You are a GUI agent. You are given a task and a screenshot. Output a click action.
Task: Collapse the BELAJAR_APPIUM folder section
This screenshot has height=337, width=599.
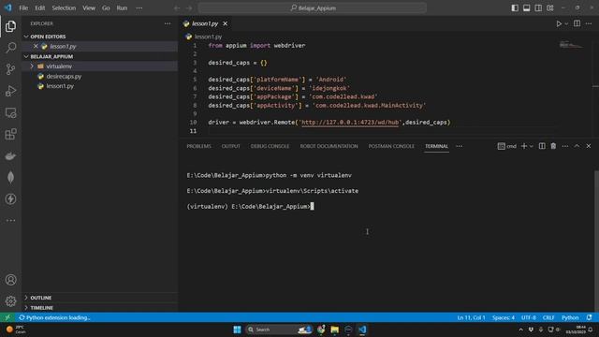[100, 56]
